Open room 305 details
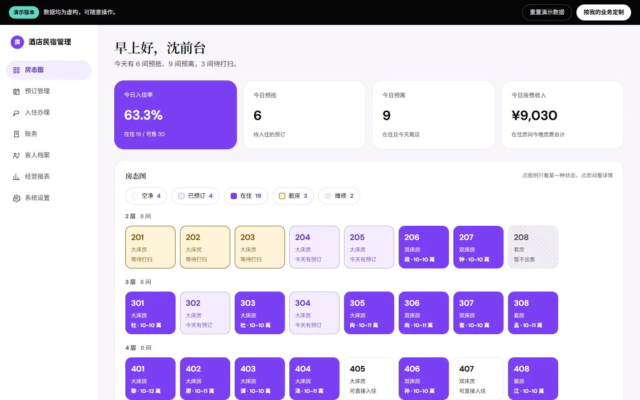The image size is (640, 400). 369,313
